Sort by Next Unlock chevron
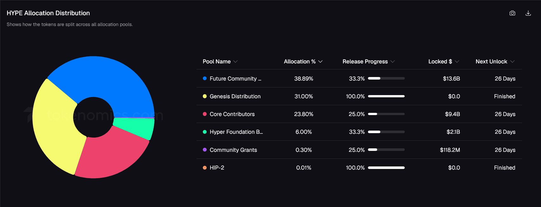This screenshot has width=541, height=207. 512,61
